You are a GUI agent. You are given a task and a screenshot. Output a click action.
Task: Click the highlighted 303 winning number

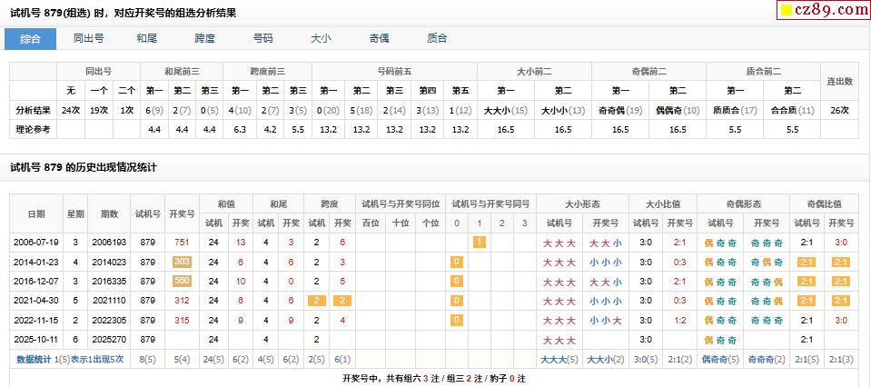pos(182,262)
